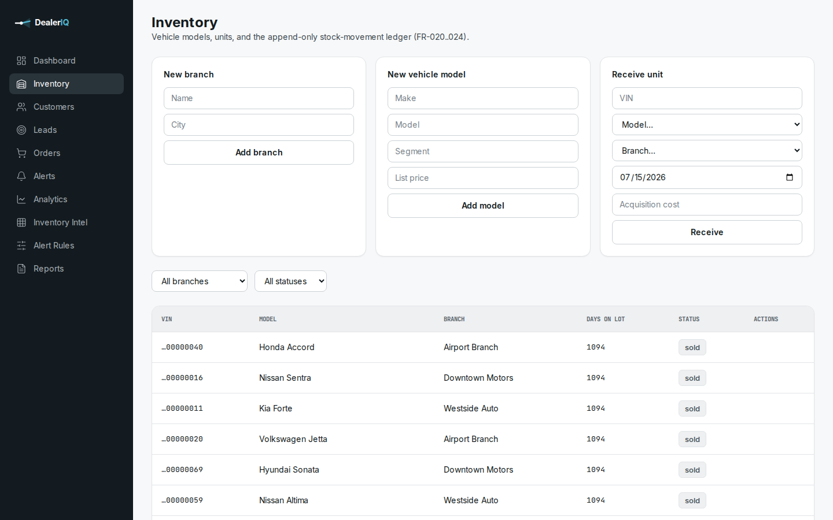Click the Customers people icon

click(x=21, y=107)
